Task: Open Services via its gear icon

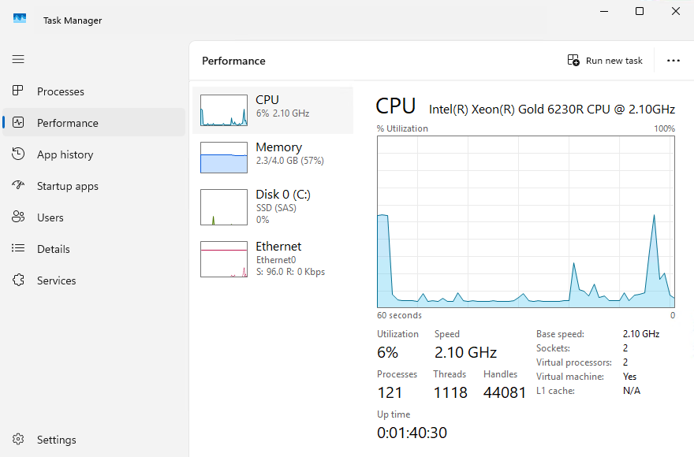Action: point(17,281)
